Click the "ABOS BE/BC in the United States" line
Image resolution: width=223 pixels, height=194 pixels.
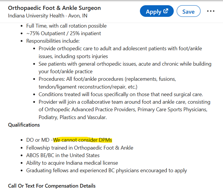[x=63, y=155]
